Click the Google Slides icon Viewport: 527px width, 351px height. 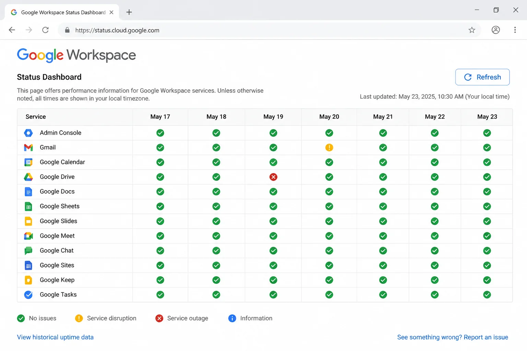point(28,221)
